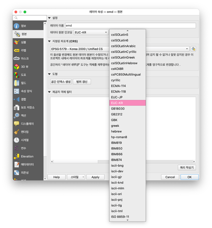Open the 정보 (Information) sidebar page
212x228 pixels.
28,26
